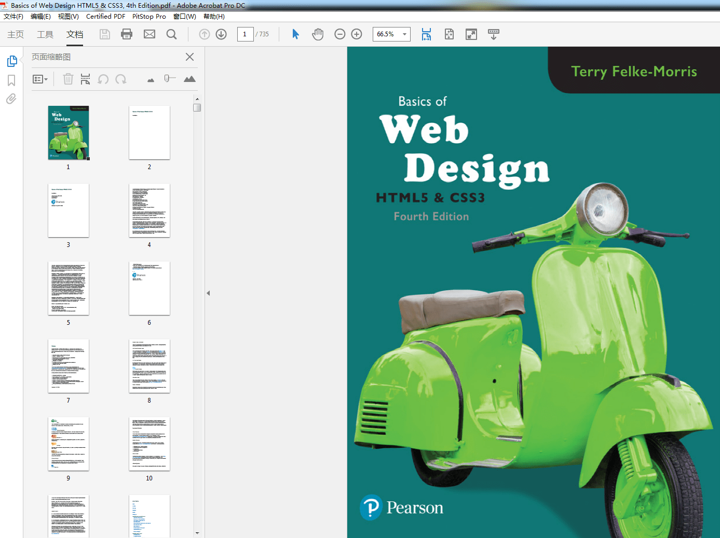This screenshot has height=538, width=720.
Task: Email the PDF as attachment
Action: point(150,34)
